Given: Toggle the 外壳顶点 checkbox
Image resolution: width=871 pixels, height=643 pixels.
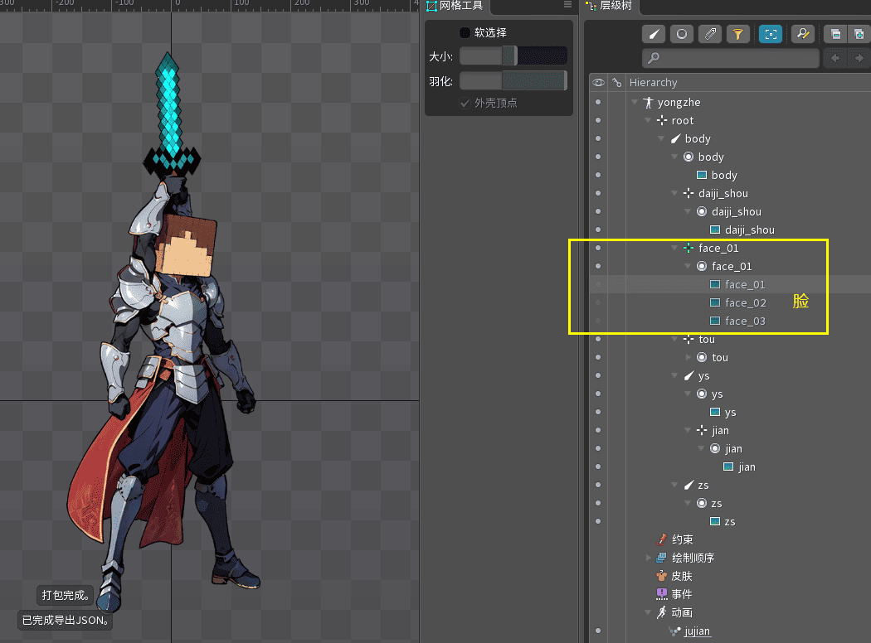Looking at the screenshot, I should pos(465,103).
